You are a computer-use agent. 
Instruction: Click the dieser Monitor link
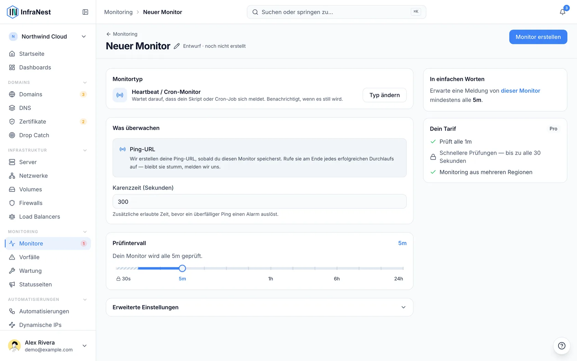point(520,91)
